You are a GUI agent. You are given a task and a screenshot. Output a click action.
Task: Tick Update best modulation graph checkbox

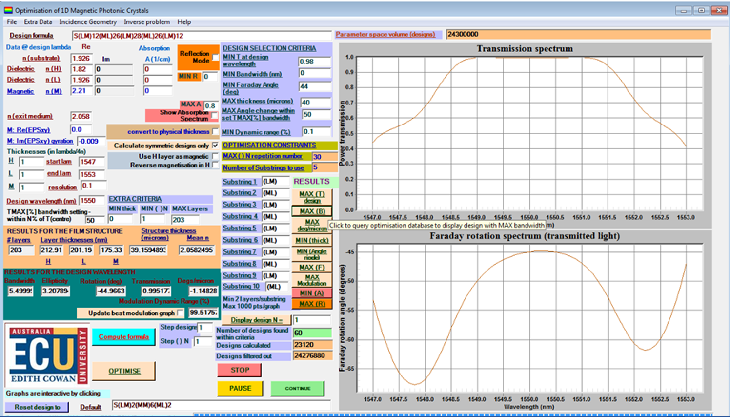click(181, 313)
